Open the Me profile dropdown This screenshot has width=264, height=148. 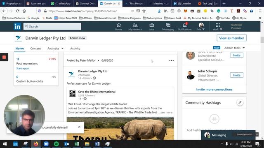[201, 27]
